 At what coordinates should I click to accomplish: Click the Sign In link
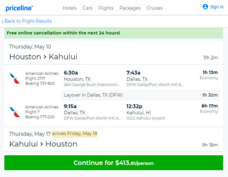[x=217, y=7]
